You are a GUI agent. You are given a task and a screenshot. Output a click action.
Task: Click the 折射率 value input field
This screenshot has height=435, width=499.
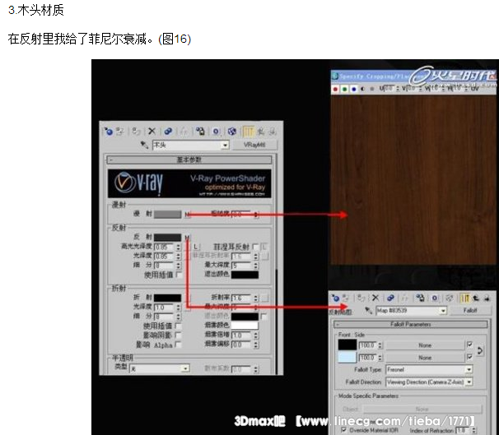click(x=240, y=297)
